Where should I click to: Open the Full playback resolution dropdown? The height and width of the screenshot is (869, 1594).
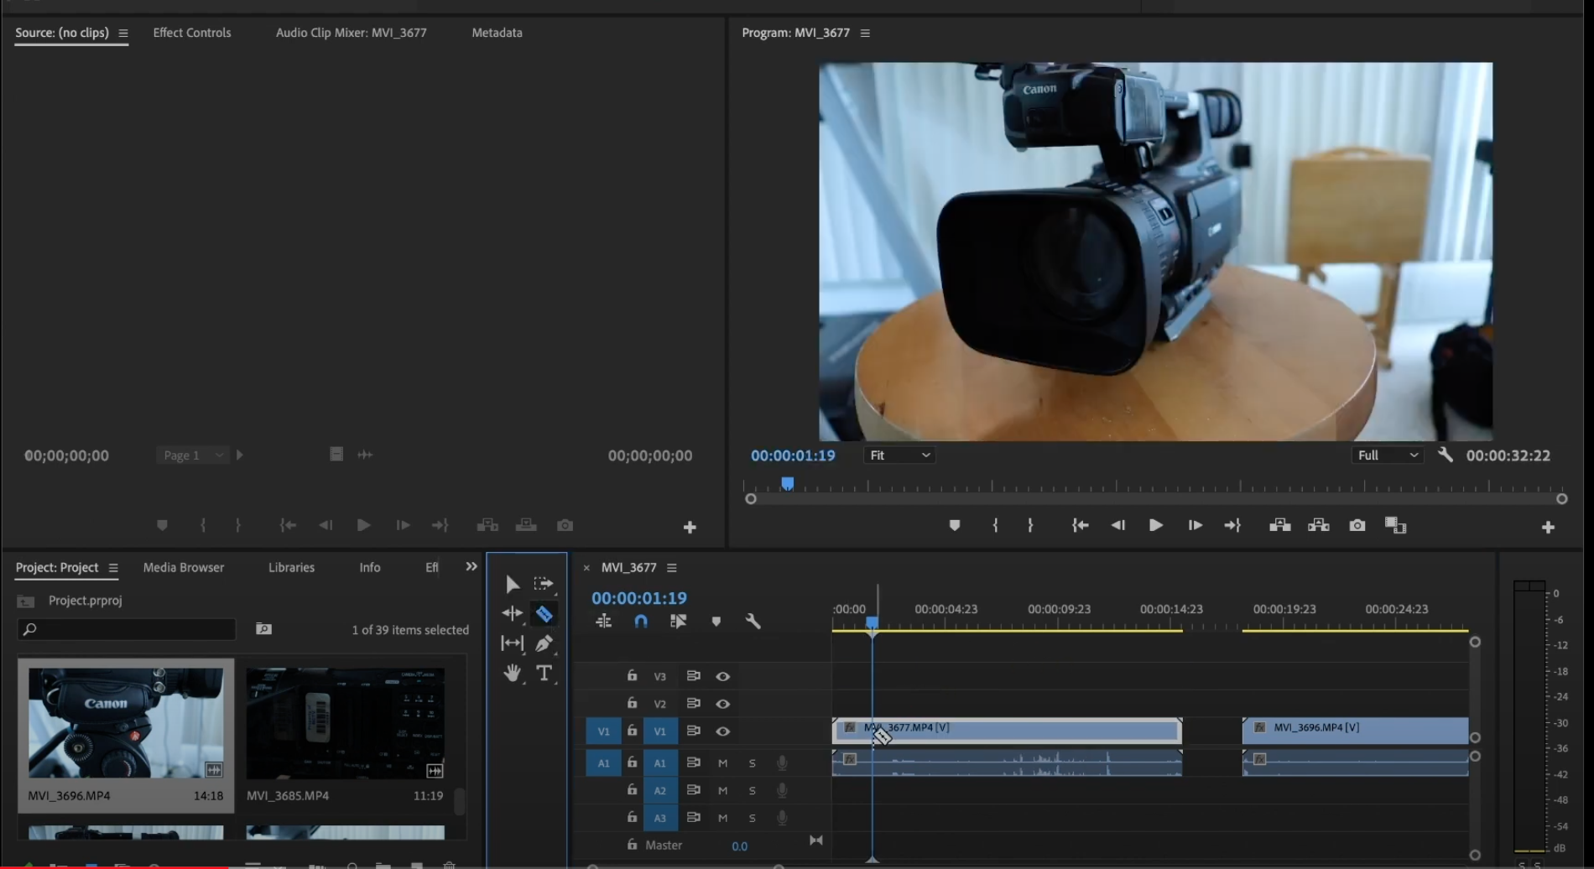click(x=1388, y=455)
